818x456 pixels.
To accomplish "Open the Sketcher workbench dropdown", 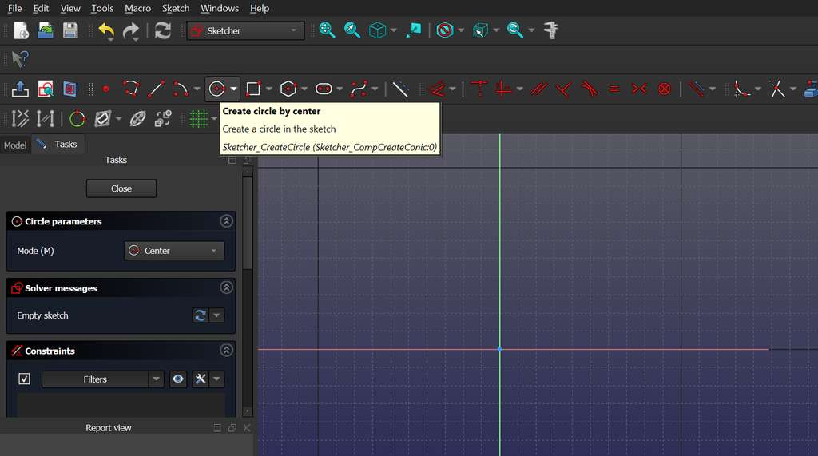I will pyautogui.click(x=246, y=31).
